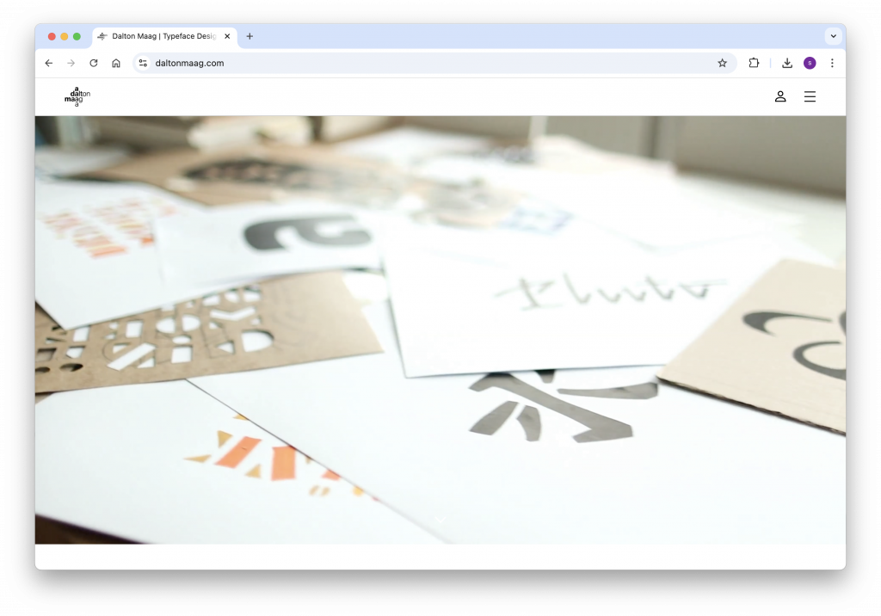
Task: Focus the address bar showing daltonmaag.com
Action: coord(430,63)
